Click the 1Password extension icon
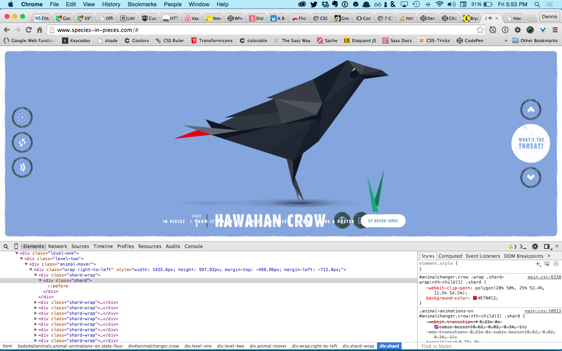 (x=505, y=30)
